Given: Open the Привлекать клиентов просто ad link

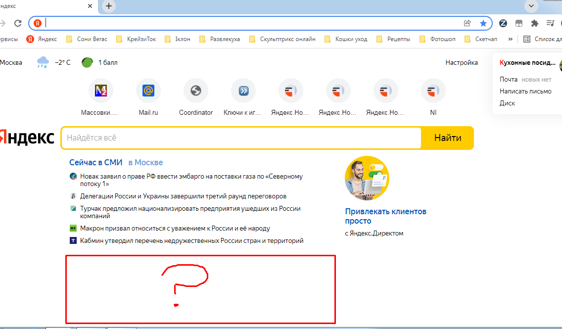Looking at the screenshot, I should pyautogui.click(x=386, y=216).
